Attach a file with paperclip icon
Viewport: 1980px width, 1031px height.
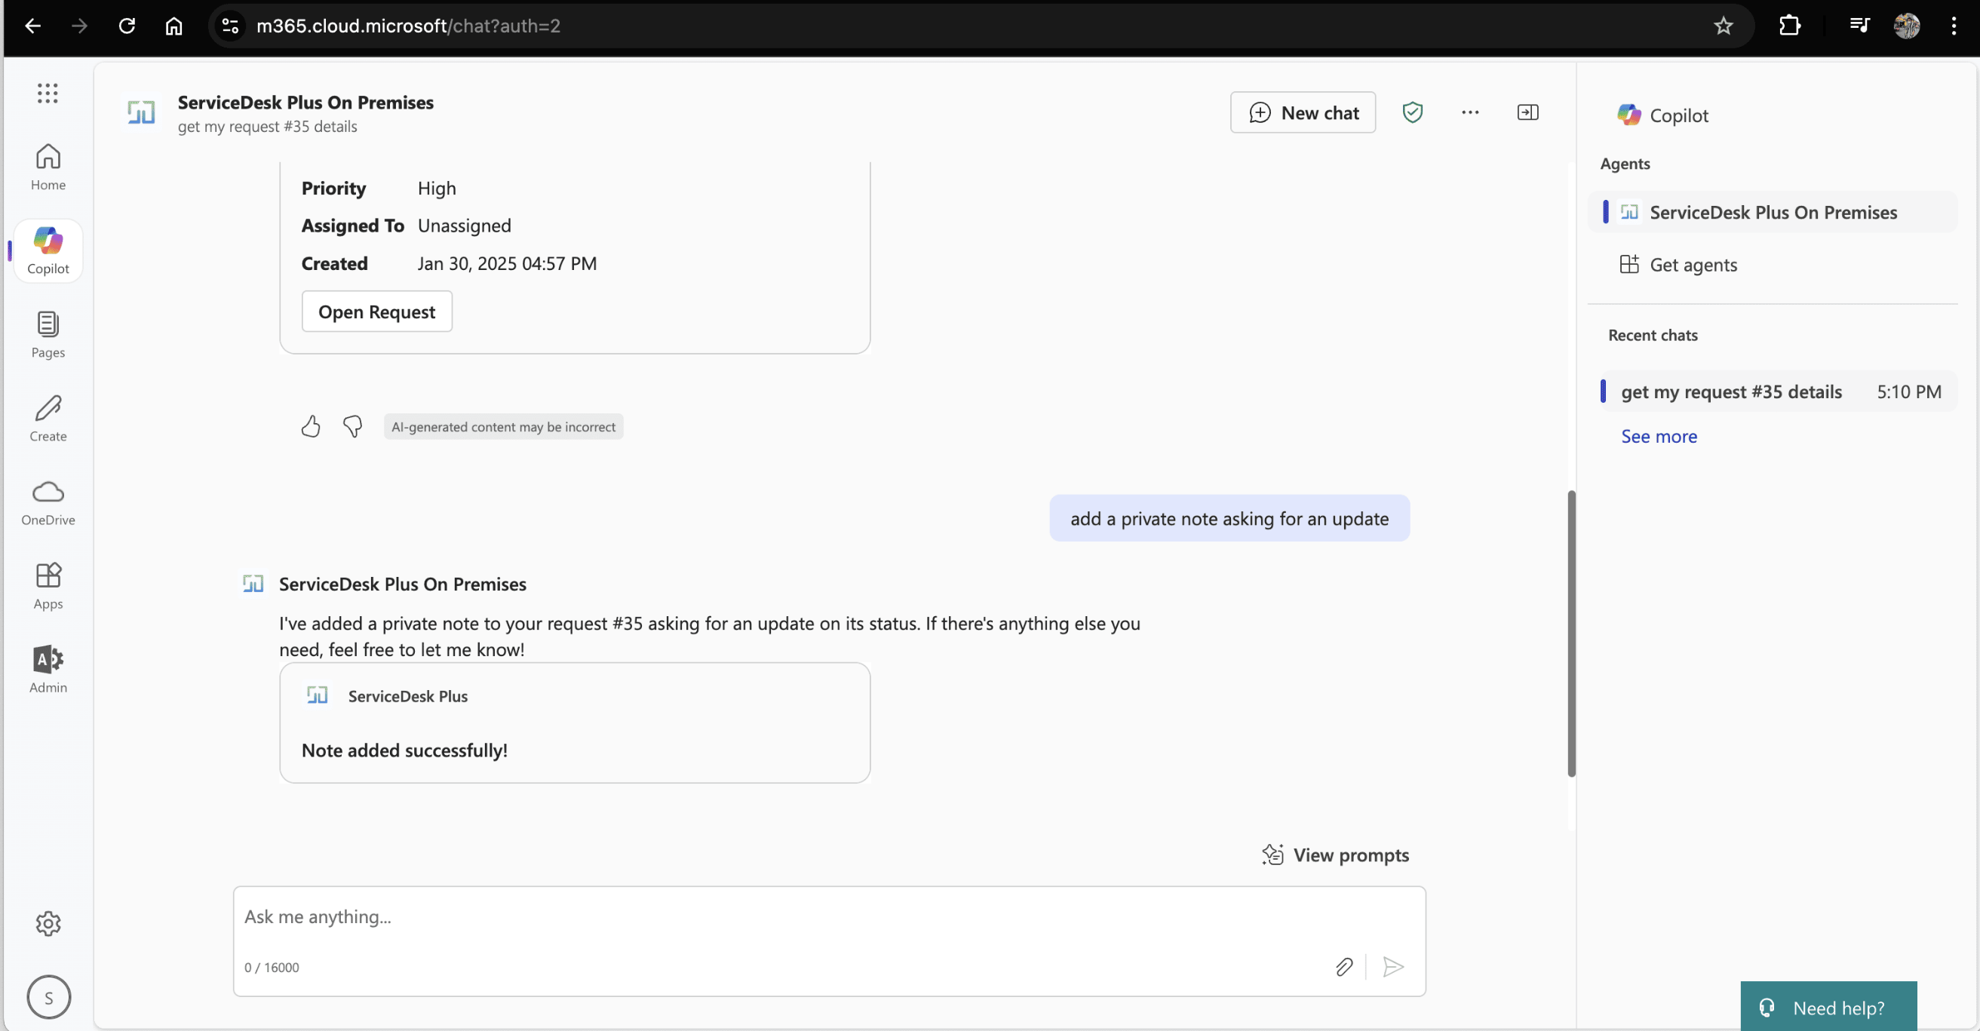coord(1343,966)
